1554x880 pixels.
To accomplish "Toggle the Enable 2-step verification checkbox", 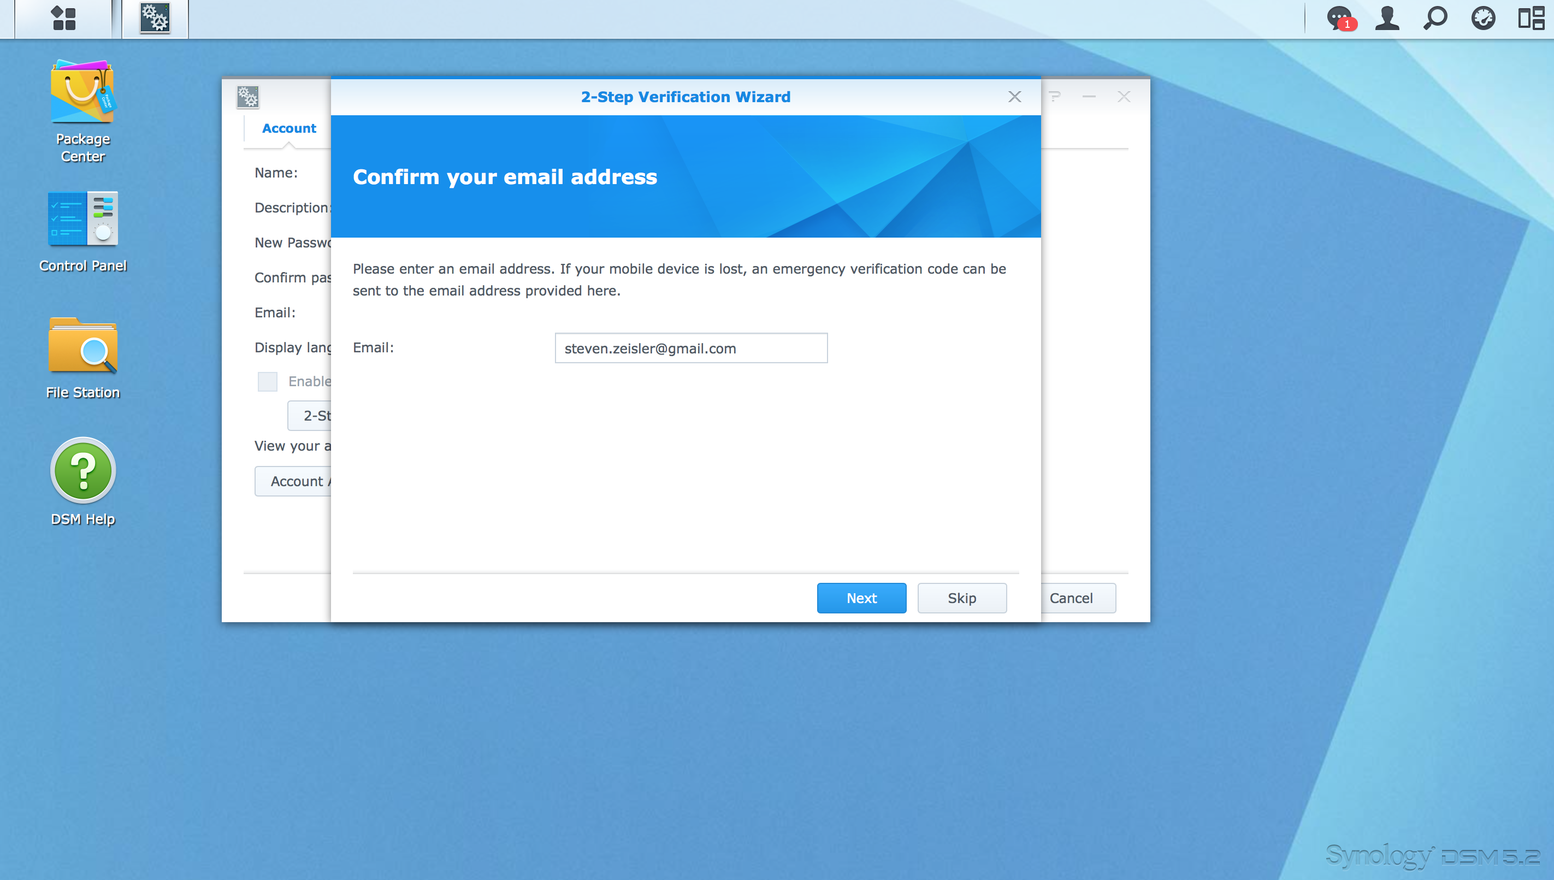I will click(267, 381).
